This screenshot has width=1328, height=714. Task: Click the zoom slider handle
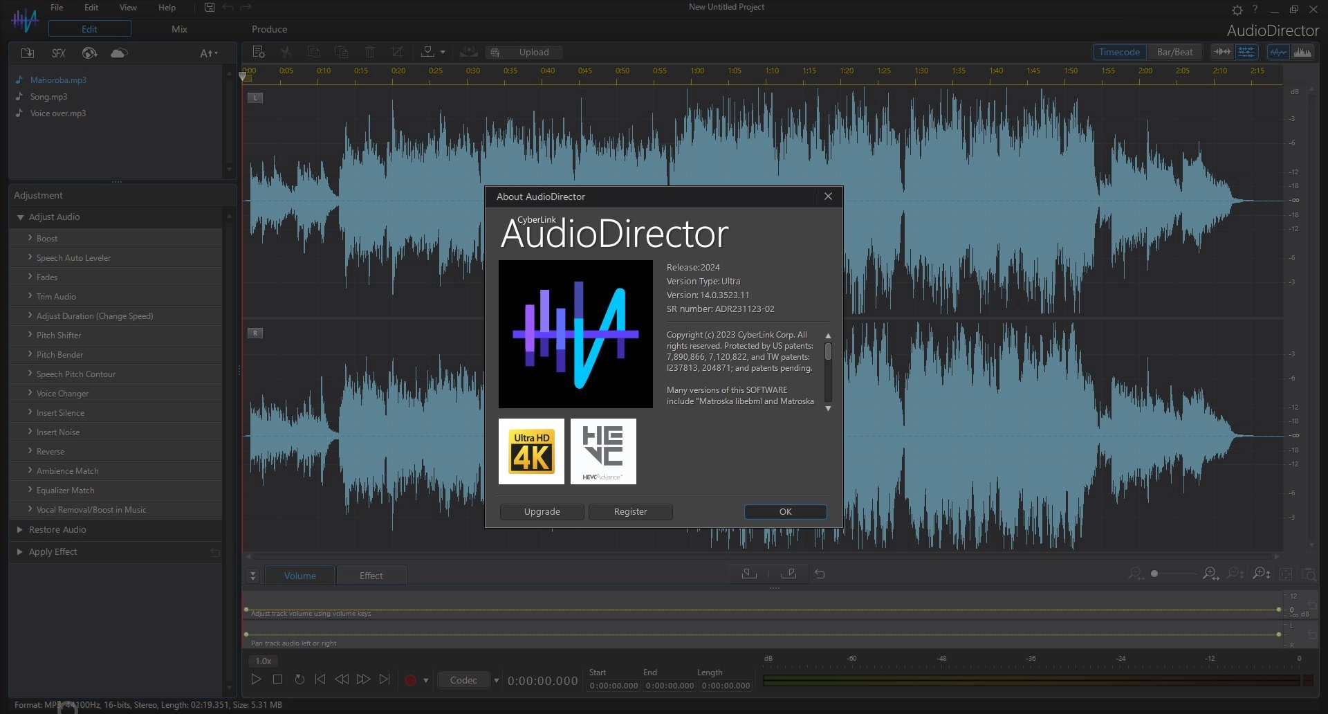[x=1154, y=574]
